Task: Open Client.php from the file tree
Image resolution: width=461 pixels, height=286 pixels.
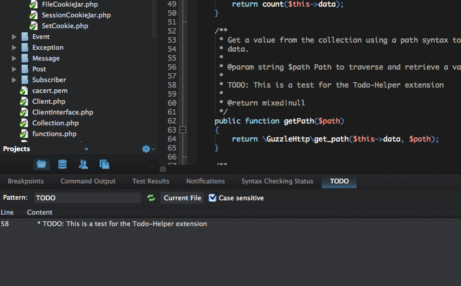Action: [x=49, y=101]
